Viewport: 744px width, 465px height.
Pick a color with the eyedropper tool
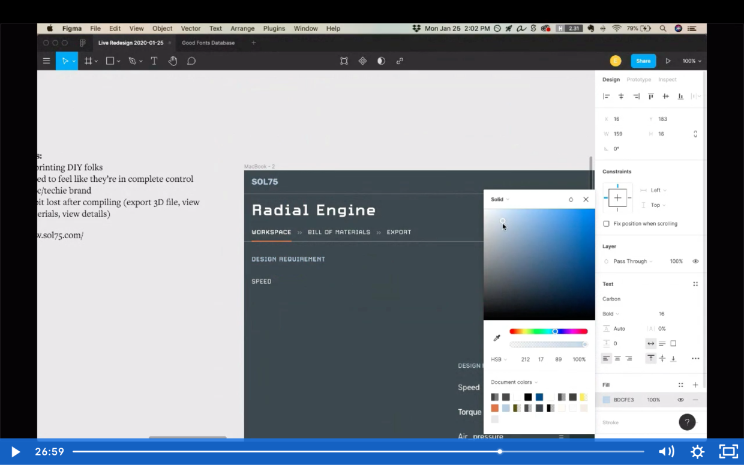(x=497, y=338)
